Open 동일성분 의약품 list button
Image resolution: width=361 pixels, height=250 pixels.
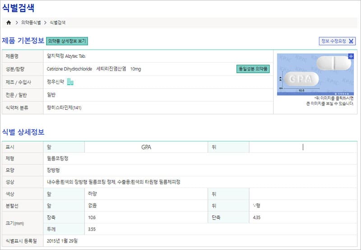pyautogui.click(x=252, y=69)
